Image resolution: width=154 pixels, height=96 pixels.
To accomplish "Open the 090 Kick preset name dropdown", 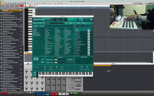I will click(55, 23).
